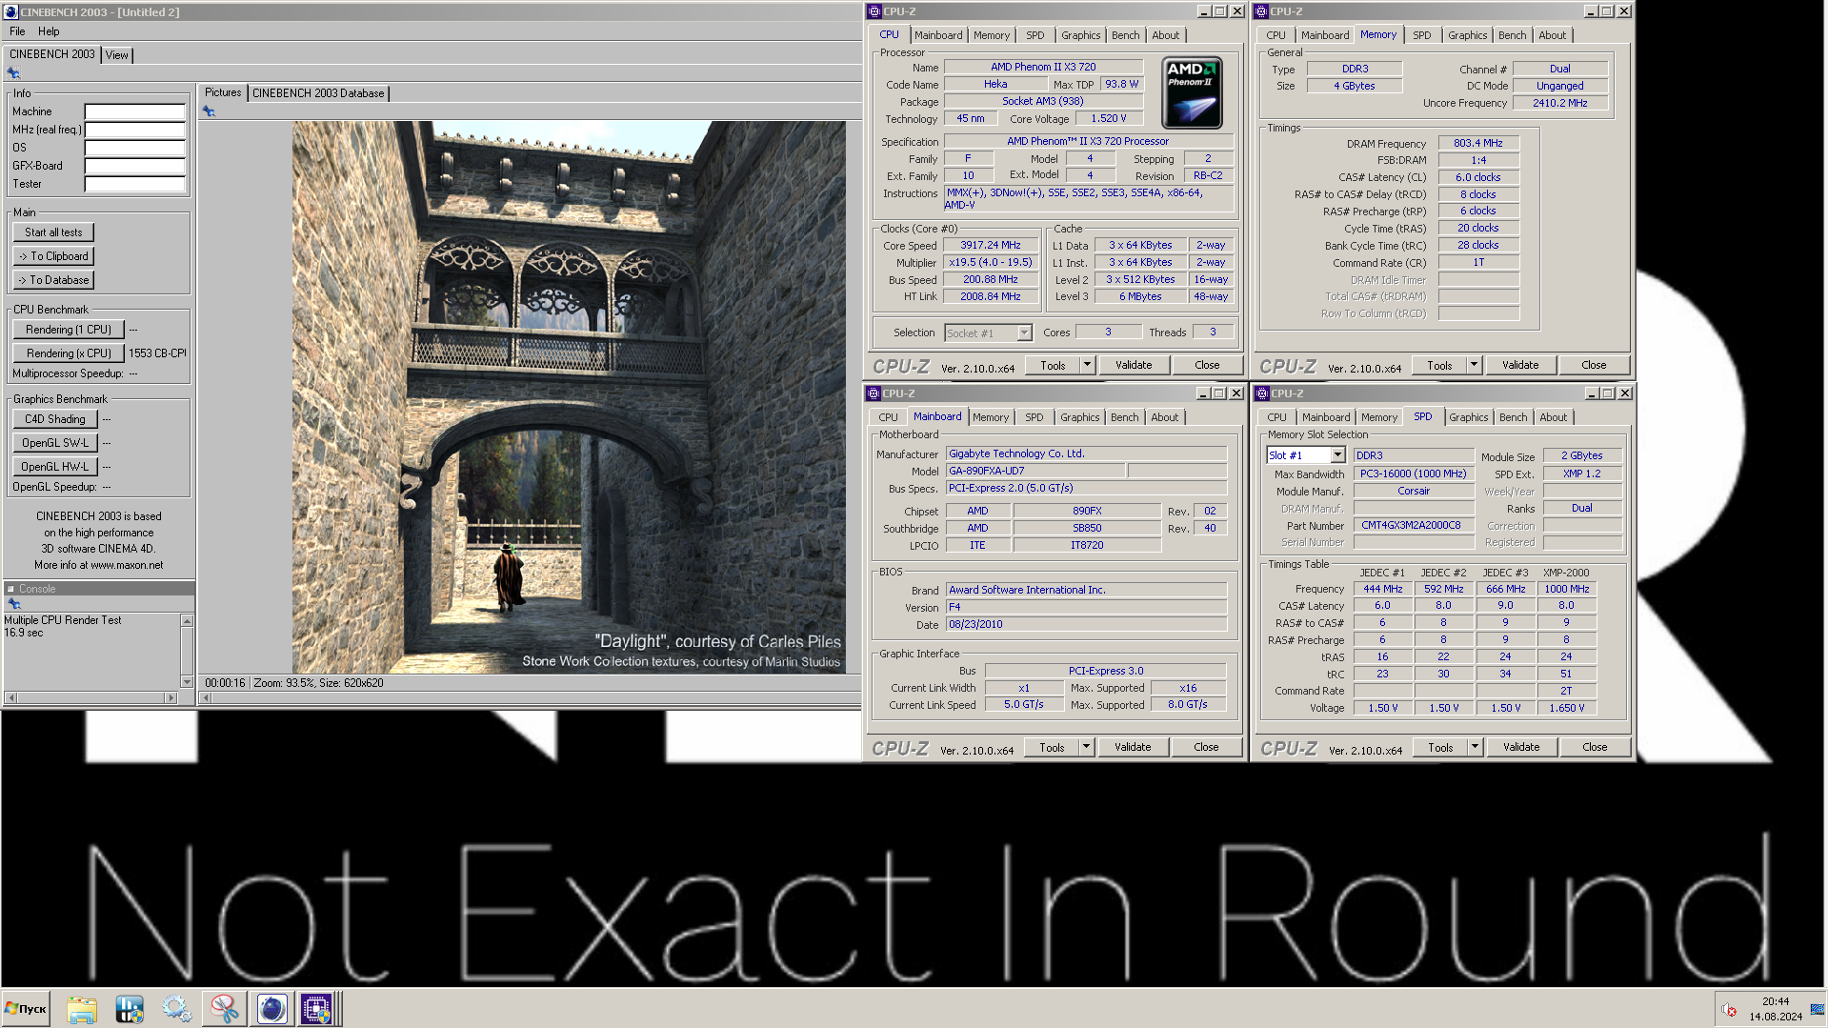This screenshot has height=1028, width=1828.
Task: Click the taskbar clock showing 20:44
Action: [x=1775, y=1001]
